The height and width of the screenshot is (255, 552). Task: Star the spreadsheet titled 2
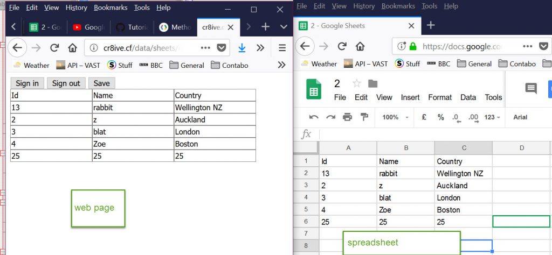[x=356, y=83]
